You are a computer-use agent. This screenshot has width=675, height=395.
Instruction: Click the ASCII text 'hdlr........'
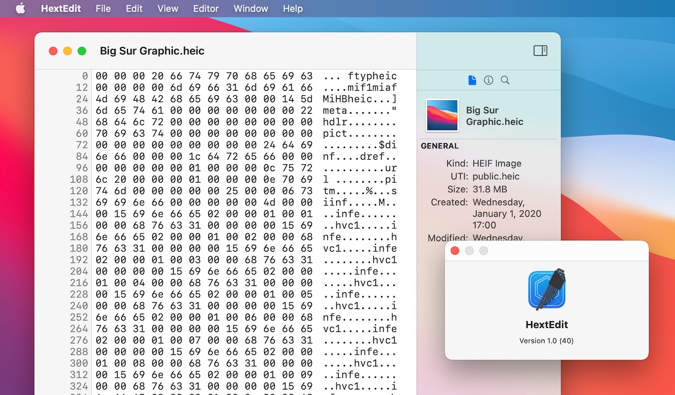(x=360, y=122)
